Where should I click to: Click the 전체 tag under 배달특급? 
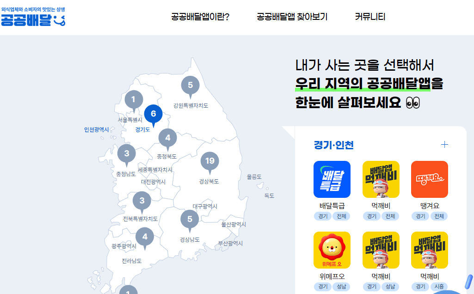341,216
